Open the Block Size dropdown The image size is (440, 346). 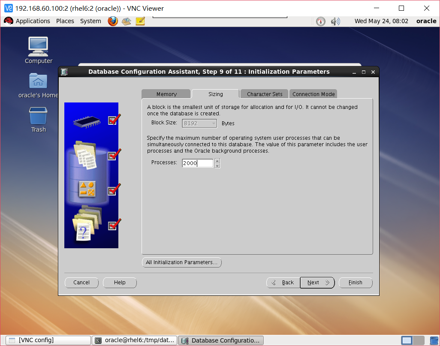coord(214,123)
